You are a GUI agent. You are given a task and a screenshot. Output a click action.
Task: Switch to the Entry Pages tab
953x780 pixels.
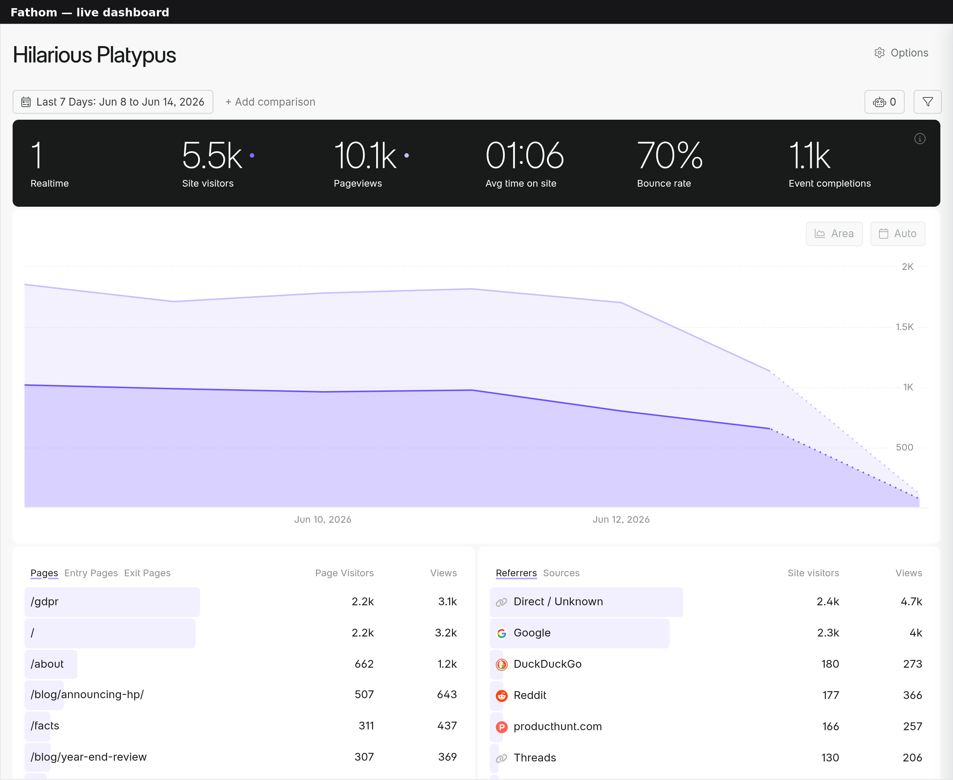91,573
